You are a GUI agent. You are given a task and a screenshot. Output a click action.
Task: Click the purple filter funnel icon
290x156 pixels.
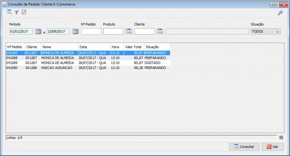coord(16,12)
